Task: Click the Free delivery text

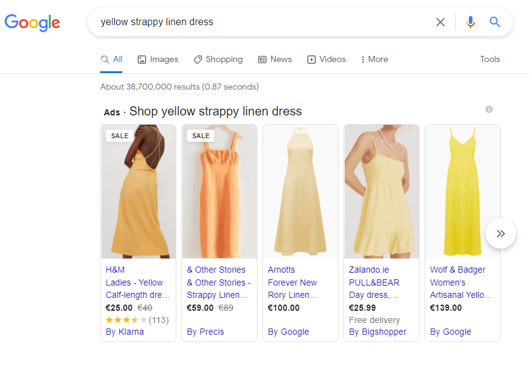Action: (375, 320)
